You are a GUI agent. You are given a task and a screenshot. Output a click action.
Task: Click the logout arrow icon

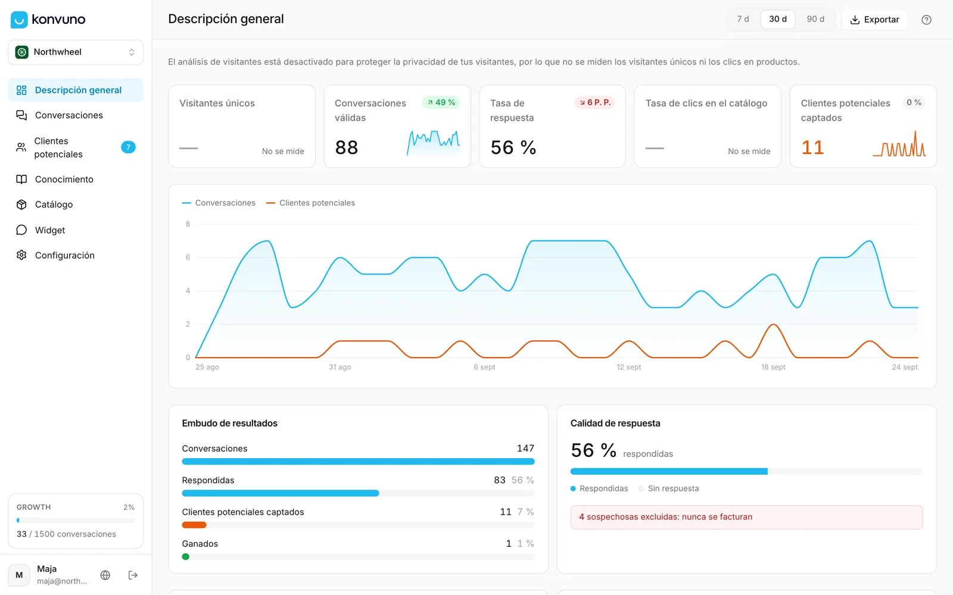tap(133, 575)
